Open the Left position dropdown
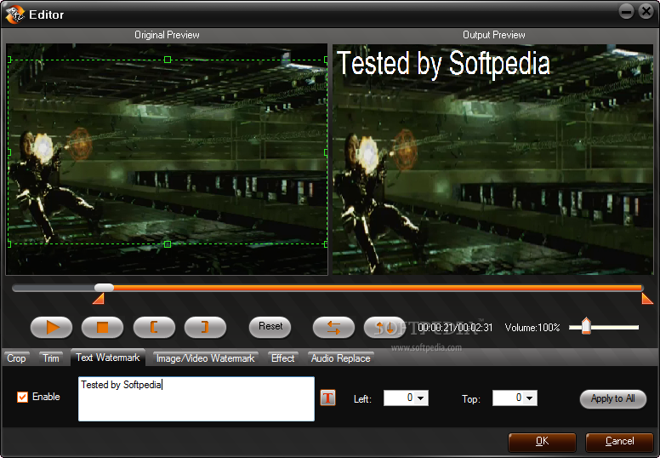The height and width of the screenshot is (458, 660). tap(420, 398)
